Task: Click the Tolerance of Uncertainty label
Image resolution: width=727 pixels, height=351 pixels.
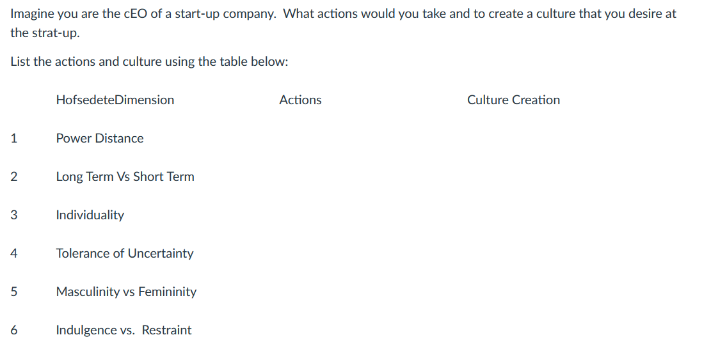Action: click(124, 253)
